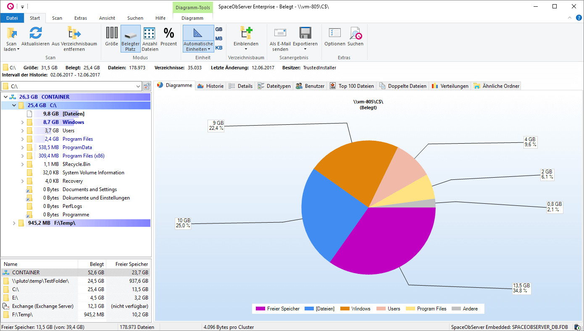Open the Benutzer tab

(x=310, y=86)
